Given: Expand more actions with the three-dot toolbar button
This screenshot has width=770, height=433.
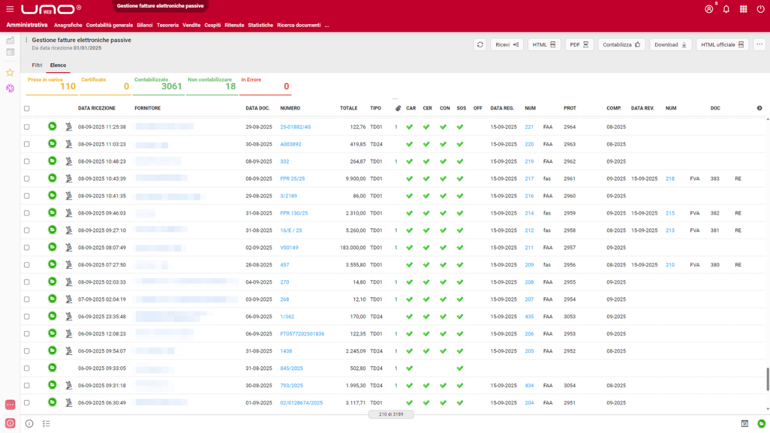Looking at the screenshot, I should click(759, 45).
